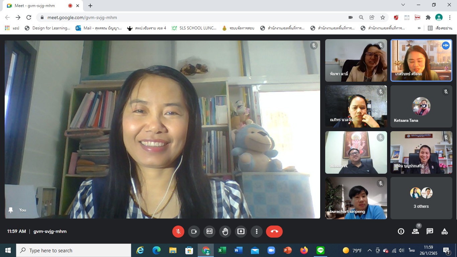Unmute the microphone

pyautogui.click(x=178, y=231)
